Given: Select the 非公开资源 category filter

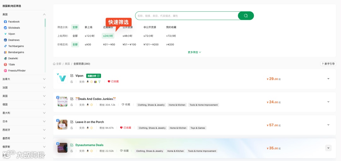Looking at the screenshot, I should [150, 27].
